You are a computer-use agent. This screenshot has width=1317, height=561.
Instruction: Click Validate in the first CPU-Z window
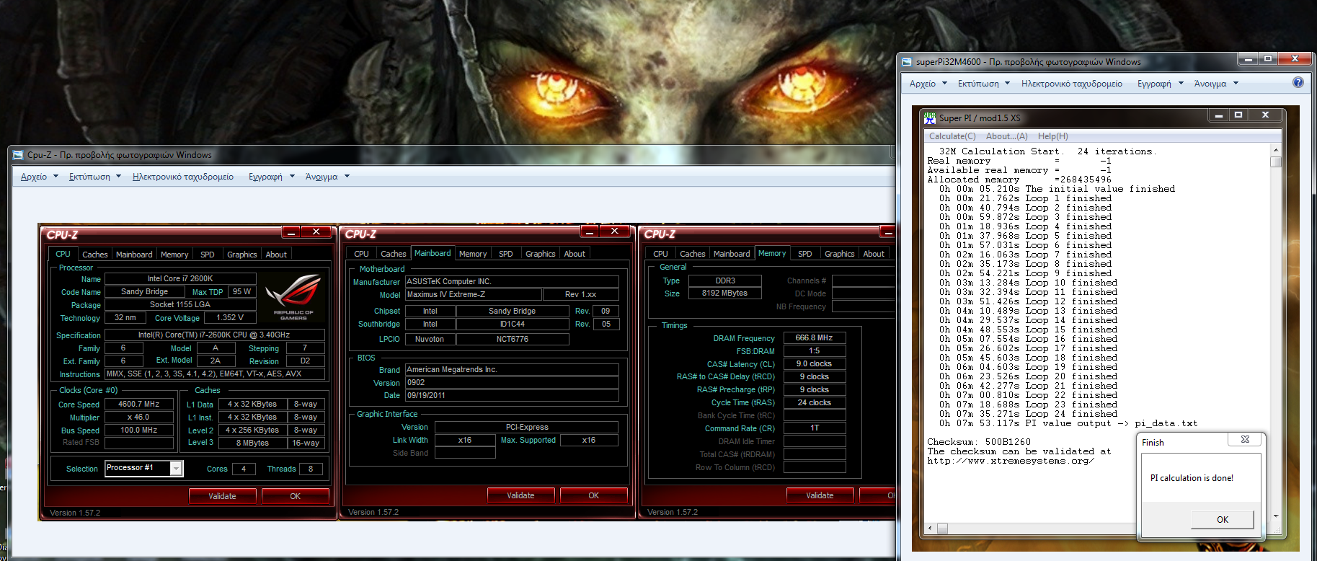pos(222,496)
